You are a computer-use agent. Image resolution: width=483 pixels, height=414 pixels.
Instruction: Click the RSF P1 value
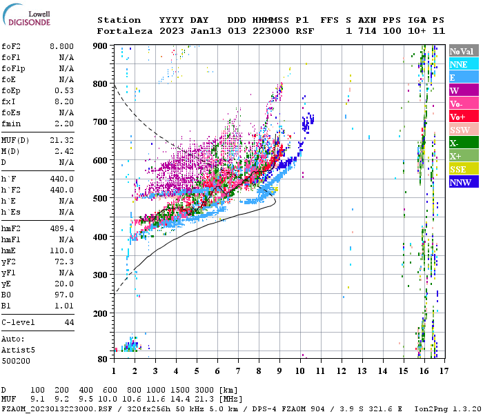click(305, 31)
